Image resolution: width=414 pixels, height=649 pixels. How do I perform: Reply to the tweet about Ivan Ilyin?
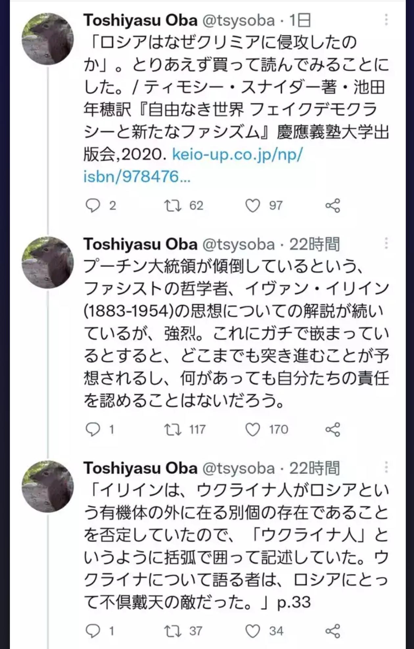coord(93,429)
